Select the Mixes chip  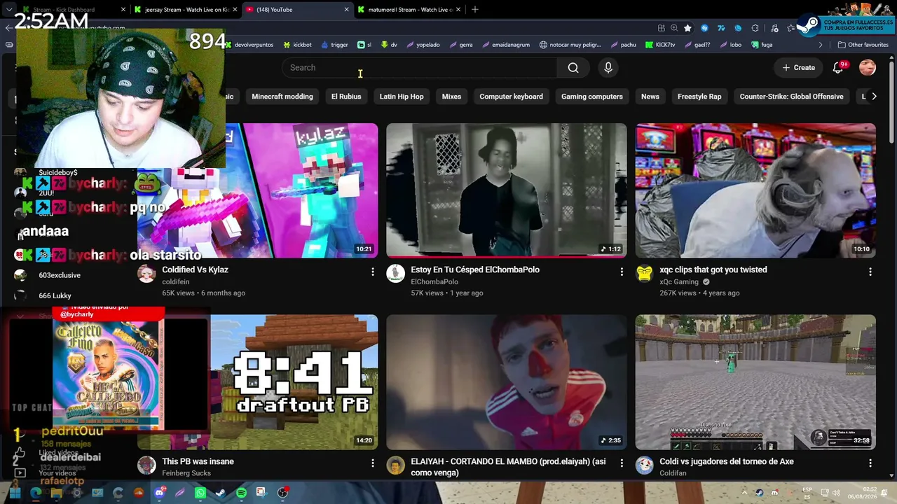pyautogui.click(x=451, y=97)
